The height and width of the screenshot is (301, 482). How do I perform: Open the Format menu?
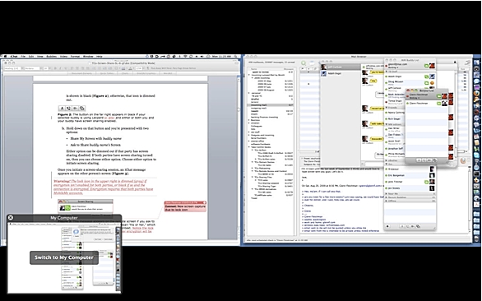pyautogui.click(x=75, y=57)
